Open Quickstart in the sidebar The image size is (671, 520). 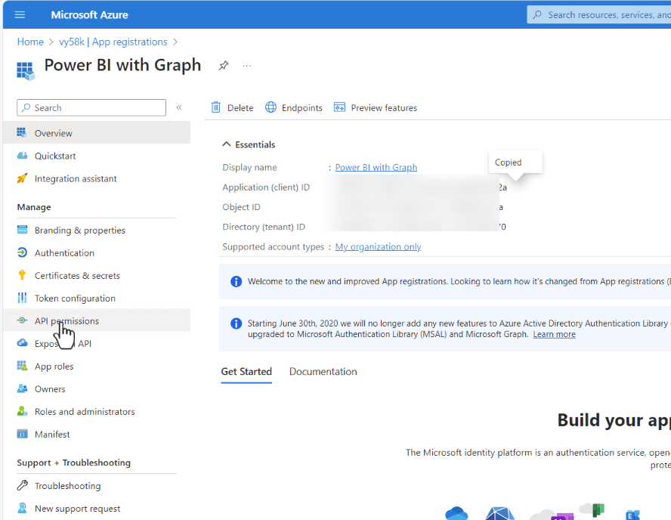[96, 156]
